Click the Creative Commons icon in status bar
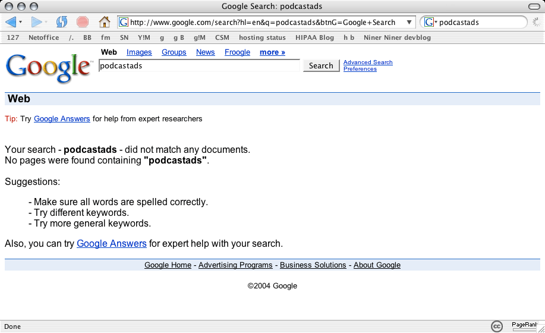Viewport: 545px width, 333px height. coord(497,326)
